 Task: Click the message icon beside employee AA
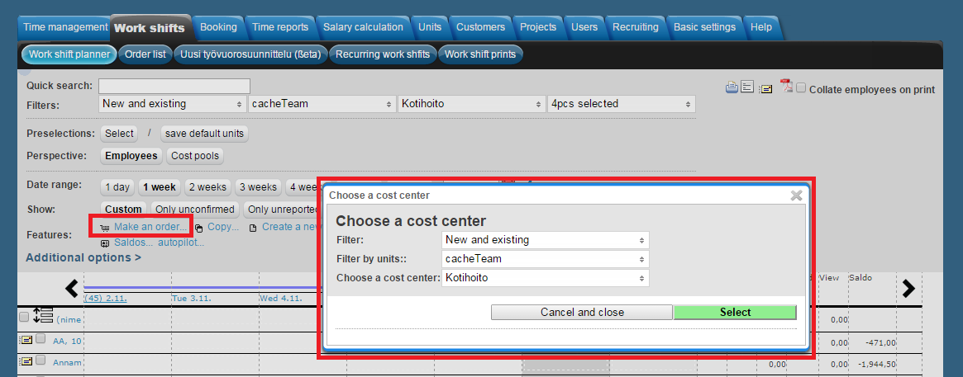coord(26,340)
